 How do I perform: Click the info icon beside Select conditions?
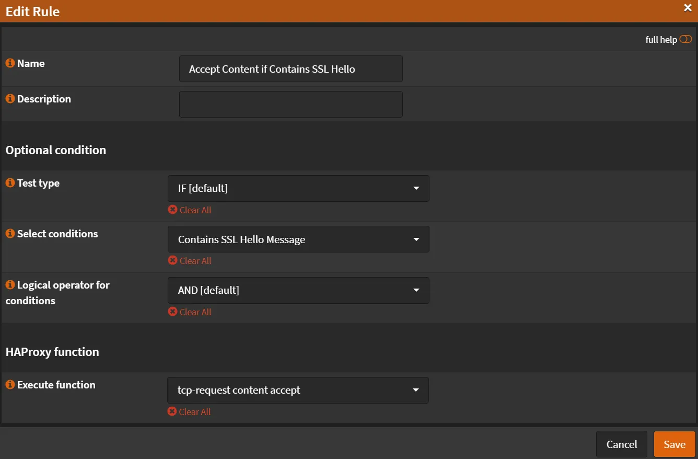point(9,233)
